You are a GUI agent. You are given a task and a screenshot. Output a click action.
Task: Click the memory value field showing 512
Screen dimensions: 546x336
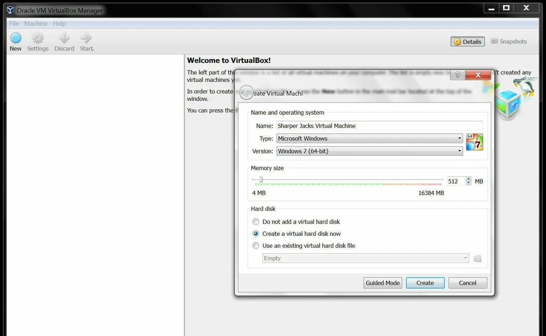click(456, 181)
